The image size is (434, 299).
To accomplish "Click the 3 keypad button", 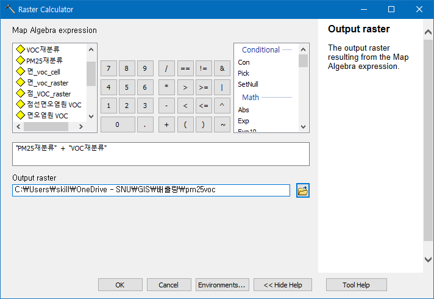I will click(x=144, y=106).
